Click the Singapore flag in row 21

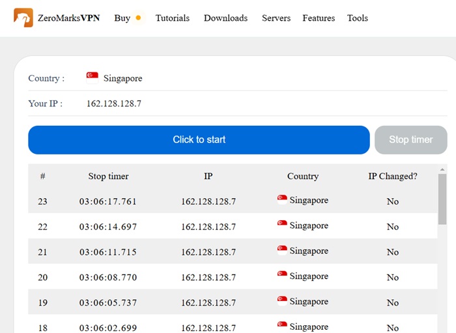pyautogui.click(x=282, y=250)
